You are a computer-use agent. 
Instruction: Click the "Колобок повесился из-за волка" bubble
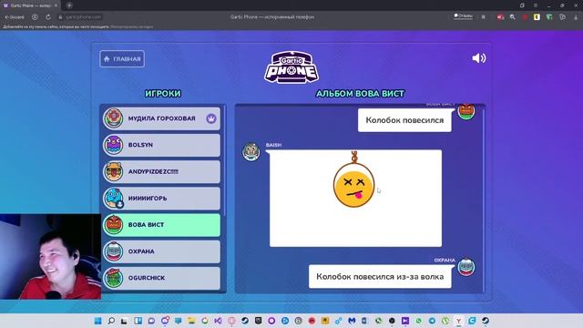point(380,276)
